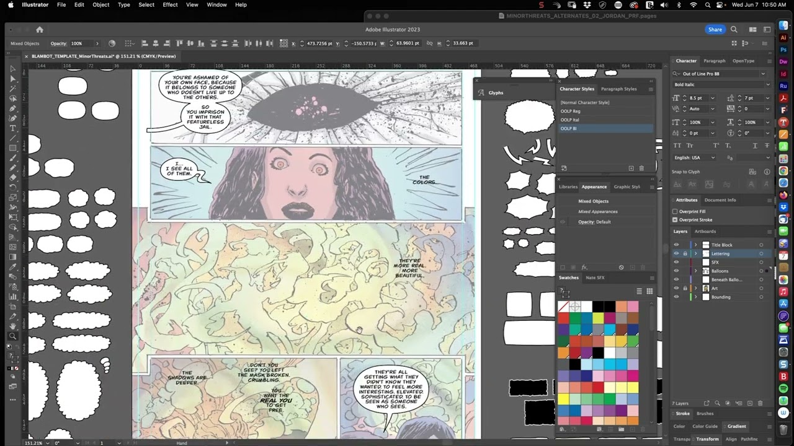Open font size 8.5 pt dropdown
Viewport: 794px width, 446px height.
pyautogui.click(x=712, y=98)
